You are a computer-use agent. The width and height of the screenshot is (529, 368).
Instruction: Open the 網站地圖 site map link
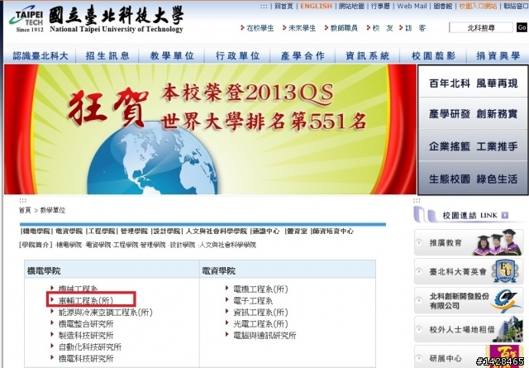[x=351, y=6]
